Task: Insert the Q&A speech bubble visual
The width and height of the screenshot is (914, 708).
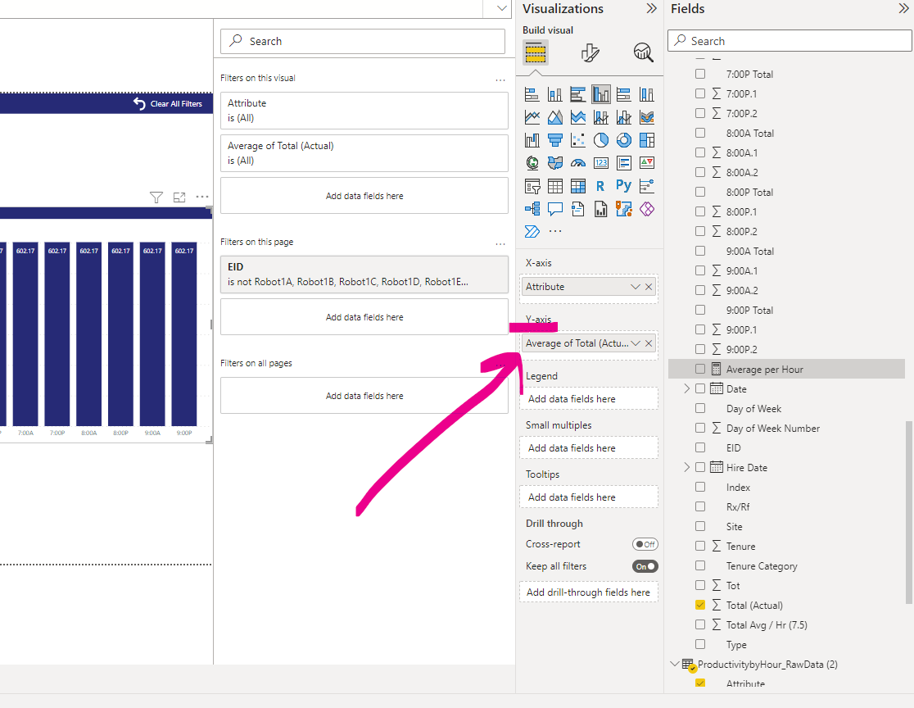Action: point(555,209)
